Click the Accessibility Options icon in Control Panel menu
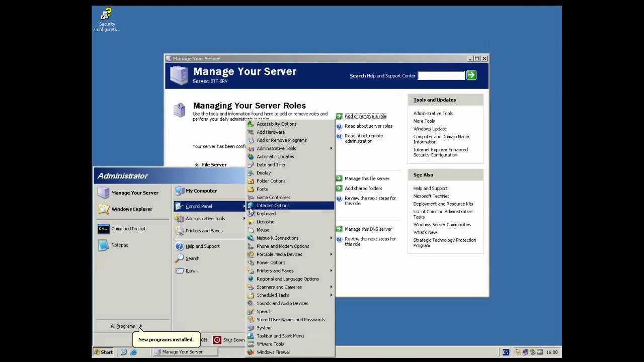The image size is (644, 362). (x=251, y=124)
